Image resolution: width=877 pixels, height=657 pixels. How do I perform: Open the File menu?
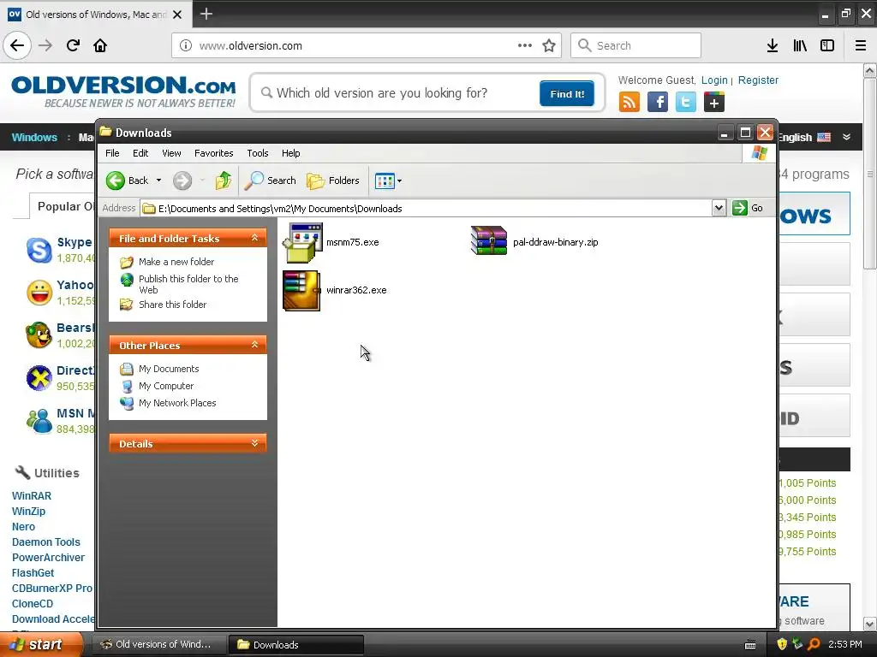[112, 153]
